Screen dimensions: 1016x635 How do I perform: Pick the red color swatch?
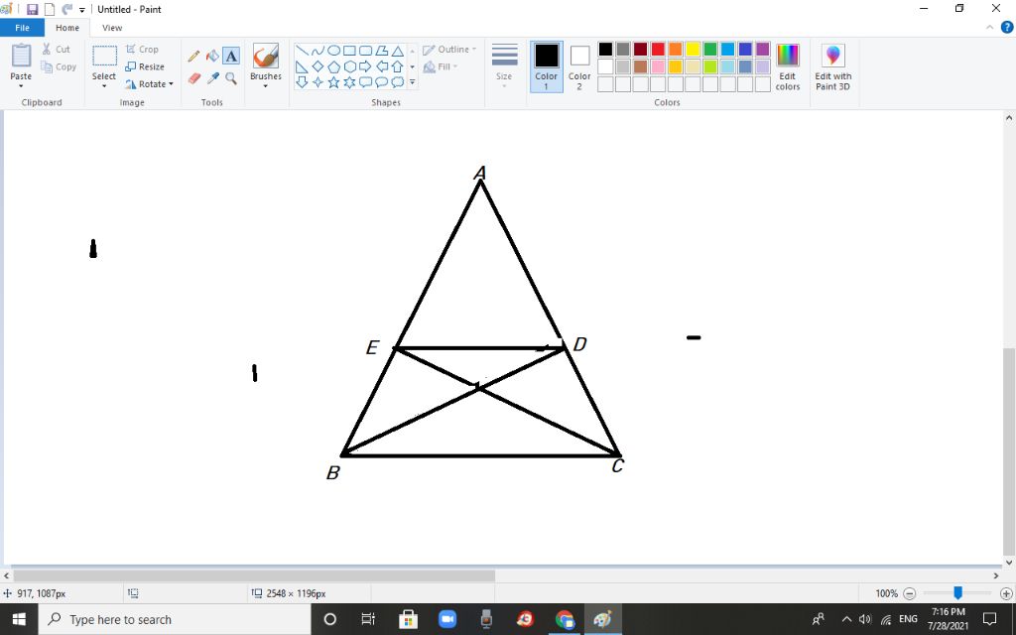pos(658,50)
